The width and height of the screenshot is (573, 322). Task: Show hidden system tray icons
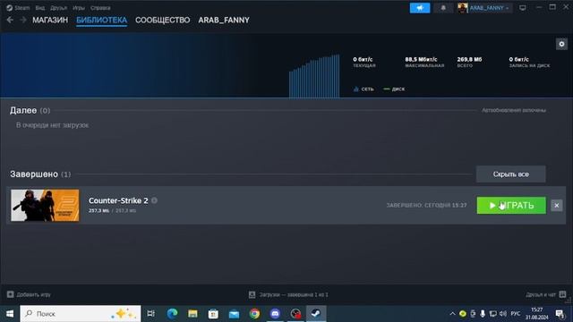click(x=452, y=314)
